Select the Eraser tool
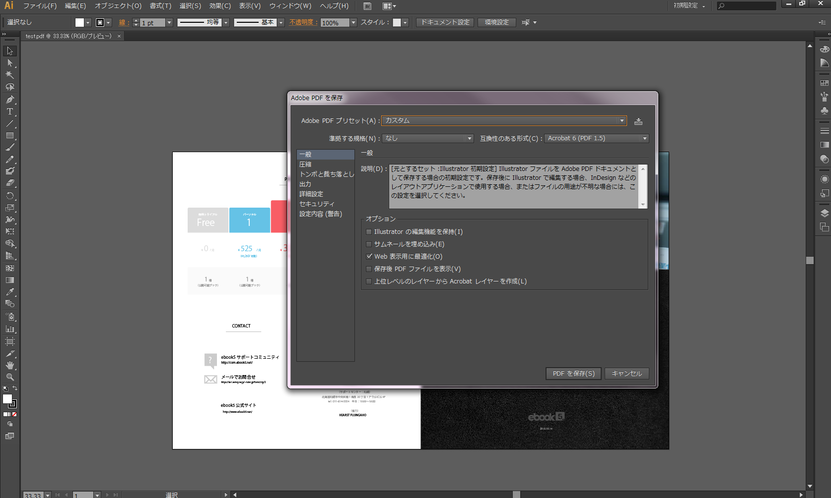 [x=10, y=183]
